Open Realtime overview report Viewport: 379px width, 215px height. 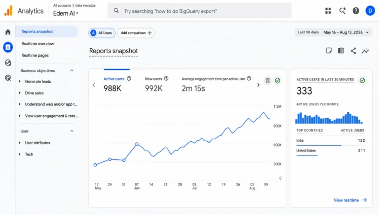(38, 44)
